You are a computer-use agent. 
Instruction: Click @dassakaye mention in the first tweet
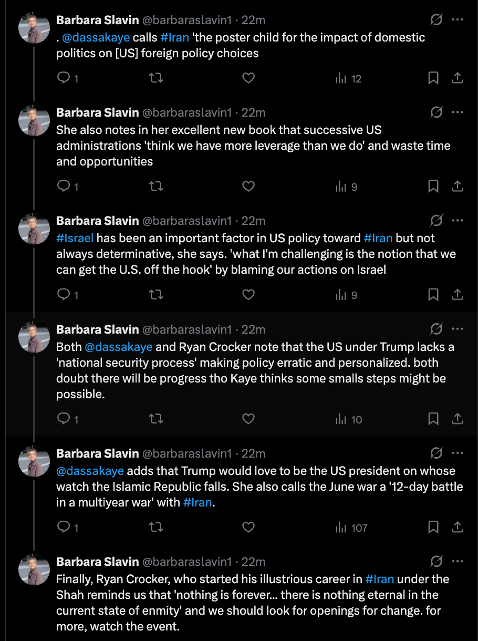click(96, 37)
